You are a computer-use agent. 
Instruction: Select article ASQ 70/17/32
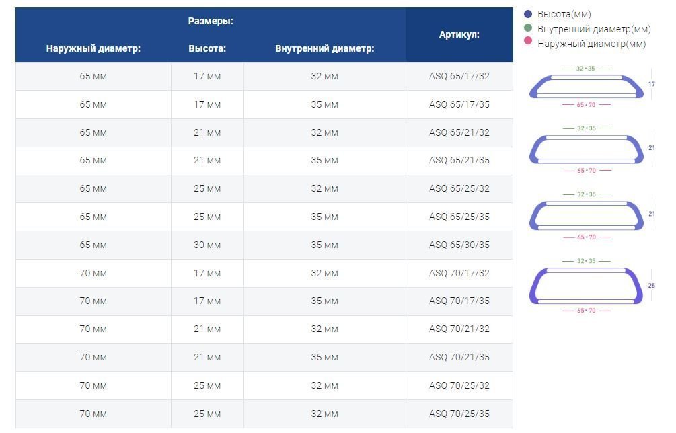coord(459,274)
